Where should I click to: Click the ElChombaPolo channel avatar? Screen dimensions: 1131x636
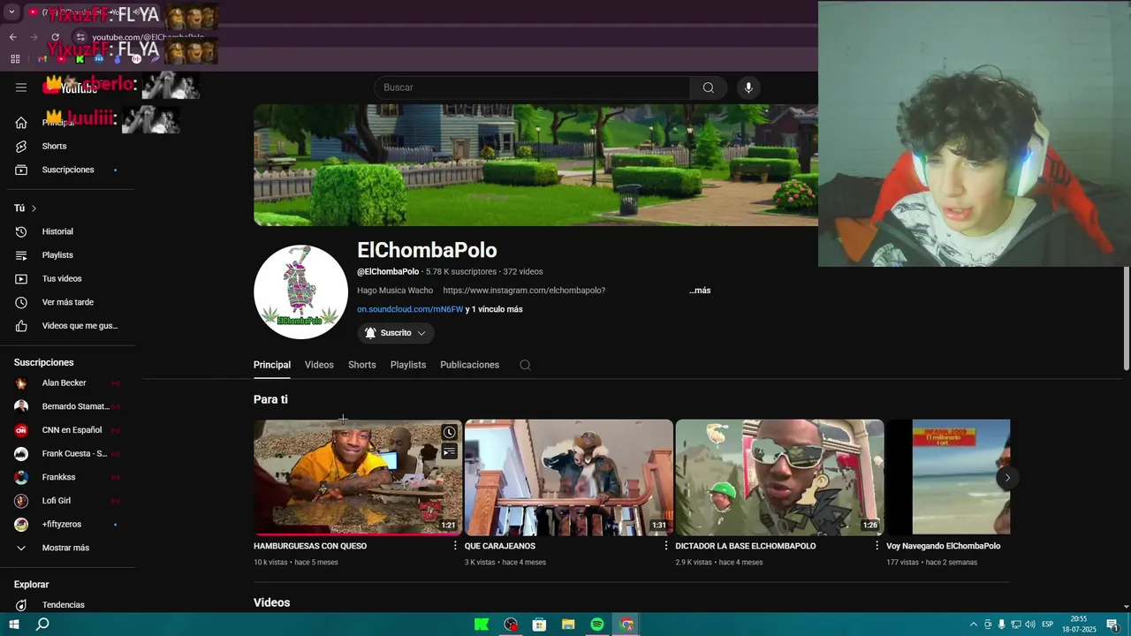point(300,291)
